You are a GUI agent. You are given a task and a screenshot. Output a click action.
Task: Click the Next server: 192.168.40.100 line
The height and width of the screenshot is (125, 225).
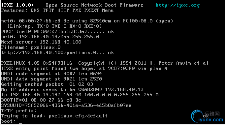41,42
